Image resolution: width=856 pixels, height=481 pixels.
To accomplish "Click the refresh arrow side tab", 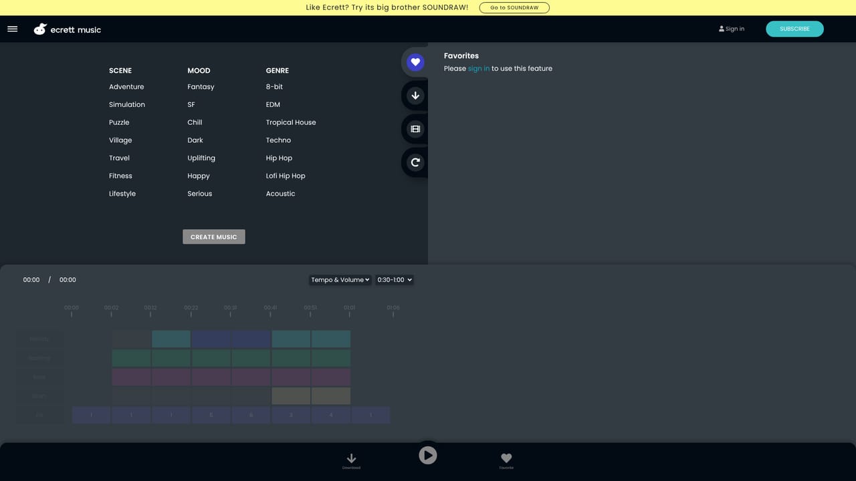I will (x=415, y=162).
